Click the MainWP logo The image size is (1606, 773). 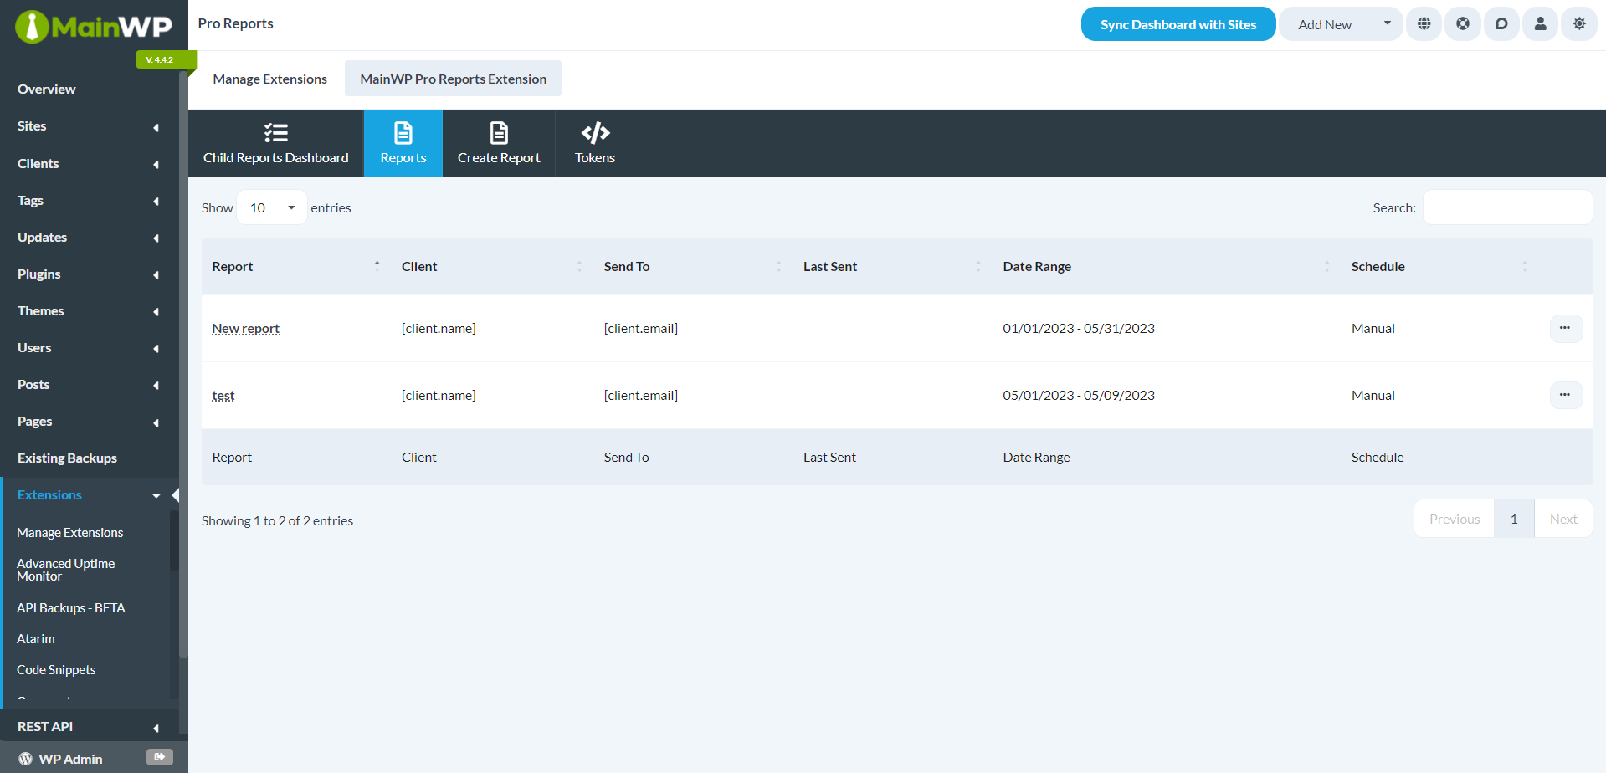pos(93,26)
